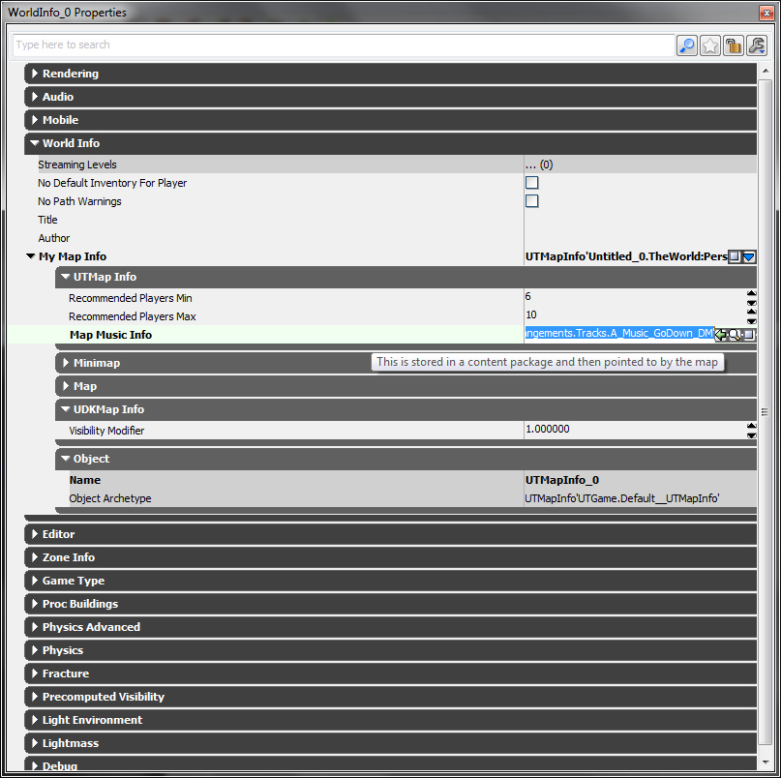Expand the Game Type category

35,581
